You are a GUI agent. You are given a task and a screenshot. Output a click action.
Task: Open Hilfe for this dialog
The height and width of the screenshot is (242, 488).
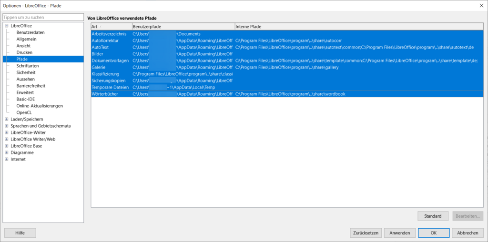click(20, 232)
